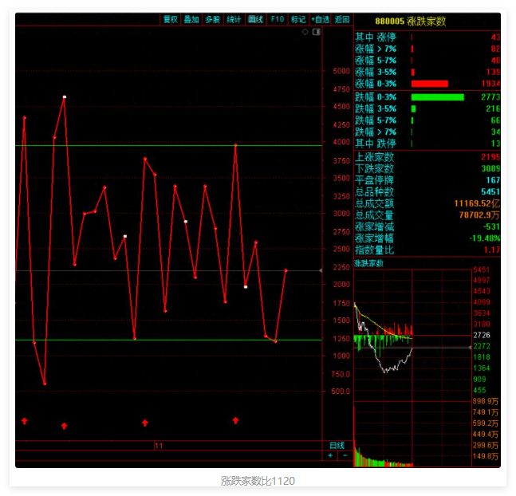Click the plus zoom-in button under the chart

[x=331, y=455]
